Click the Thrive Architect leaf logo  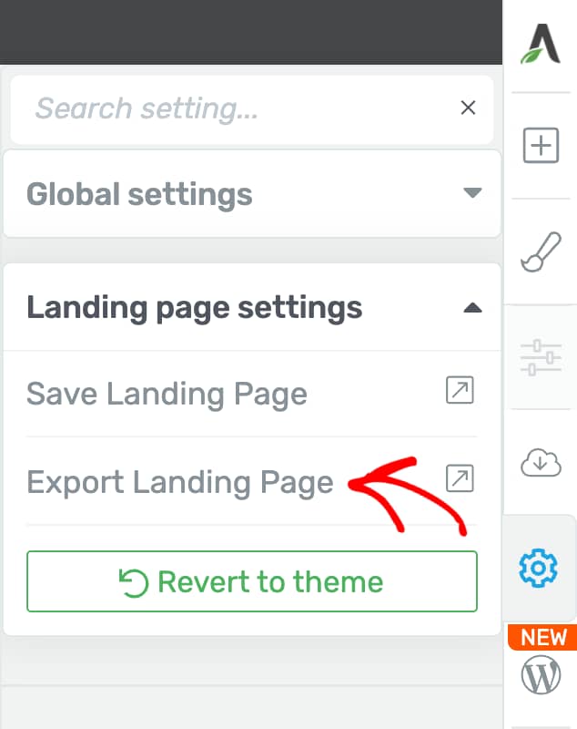point(541,44)
